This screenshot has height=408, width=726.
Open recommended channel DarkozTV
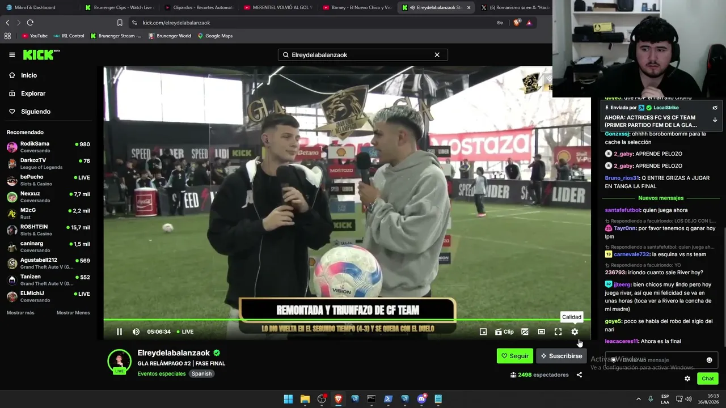(x=48, y=163)
